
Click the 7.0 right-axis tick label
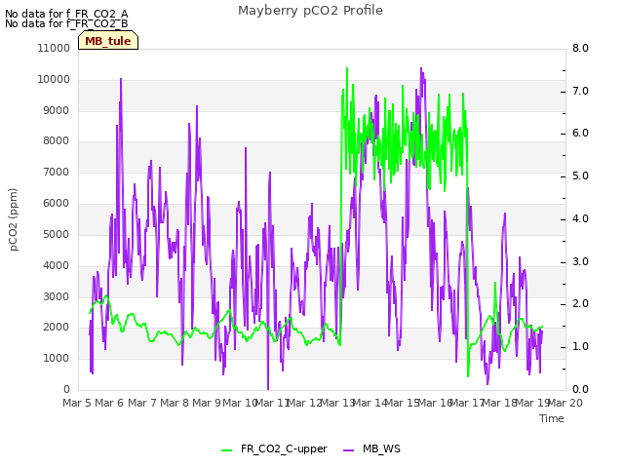pos(580,91)
